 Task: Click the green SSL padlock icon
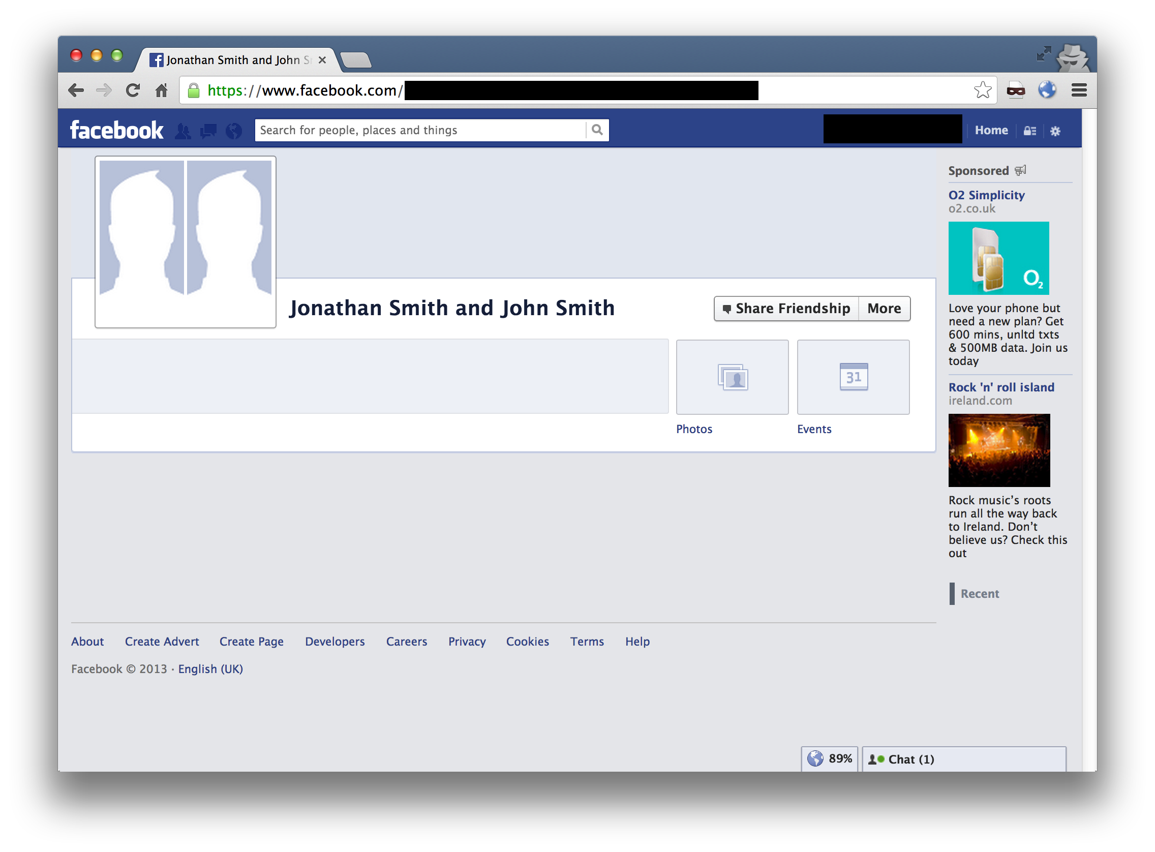pos(194,91)
